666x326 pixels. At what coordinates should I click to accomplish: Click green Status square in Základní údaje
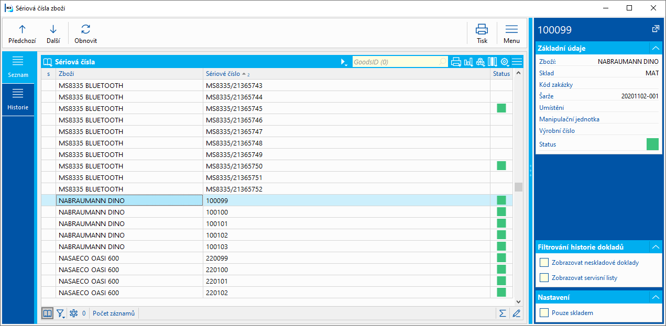click(x=652, y=144)
